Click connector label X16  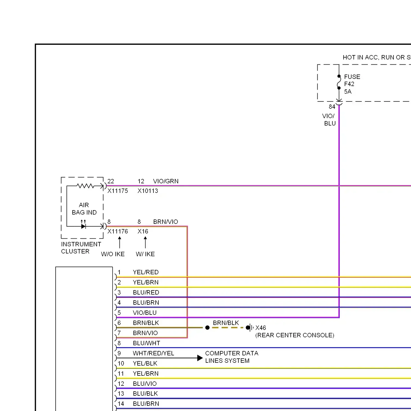(x=143, y=232)
